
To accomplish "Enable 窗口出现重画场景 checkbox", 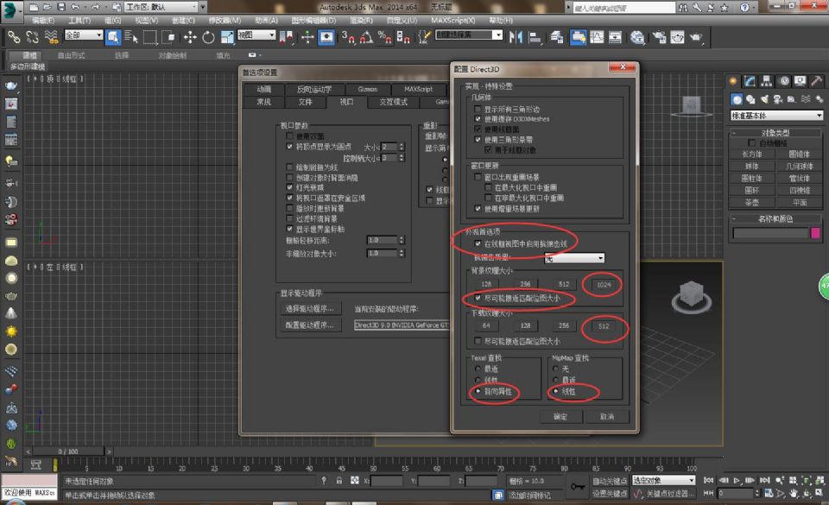I will point(478,177).
